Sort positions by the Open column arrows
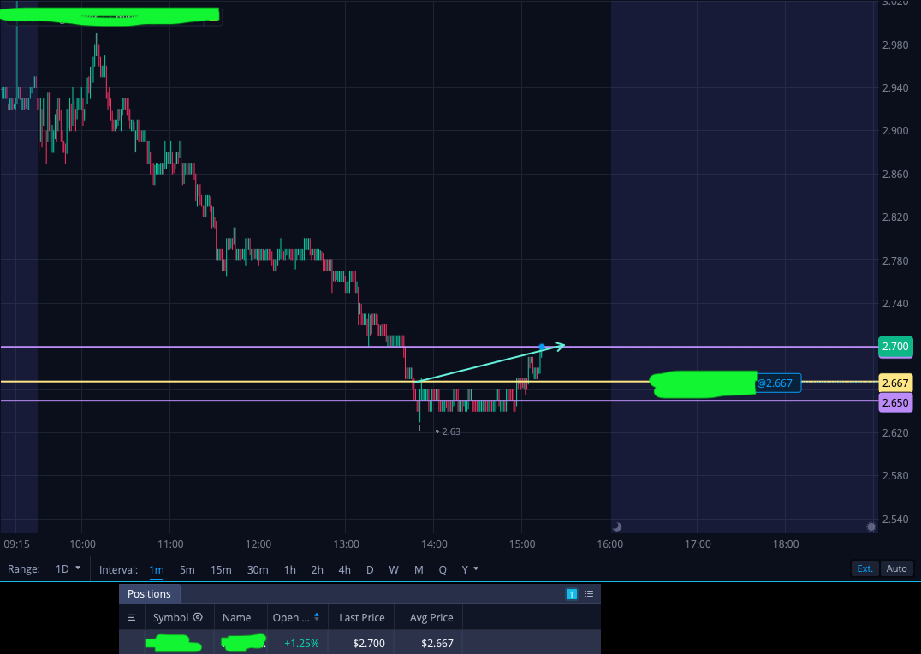 [x=317, y=616]
